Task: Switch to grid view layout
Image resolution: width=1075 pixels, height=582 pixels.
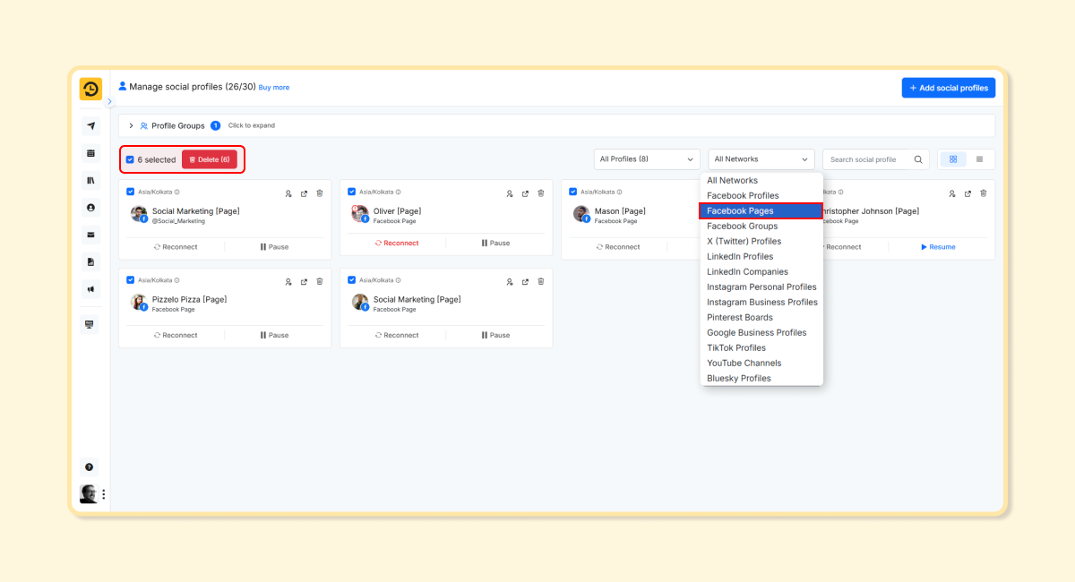Action: pyautogui.click(x=952, y=159)
